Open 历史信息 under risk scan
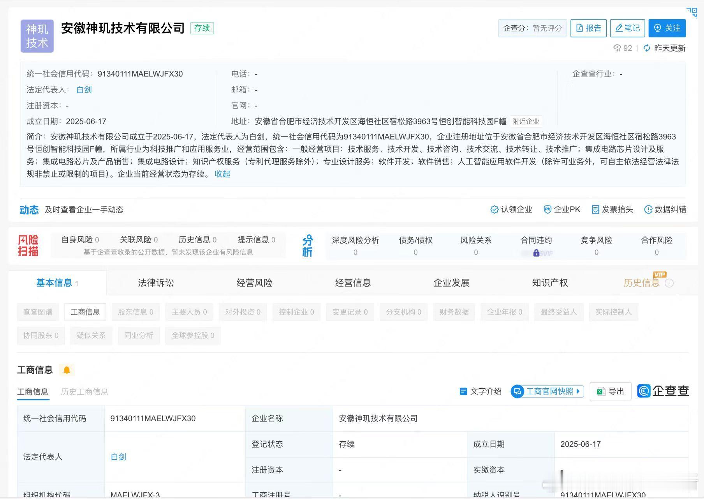Image resolution: width=704 pixels, height=499 pixels. click(198, 239)
